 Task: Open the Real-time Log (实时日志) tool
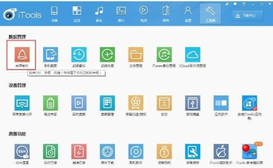click(x=51, y=152)
